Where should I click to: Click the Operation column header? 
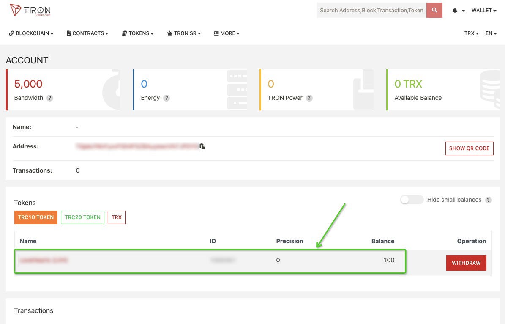coord(472,241)
